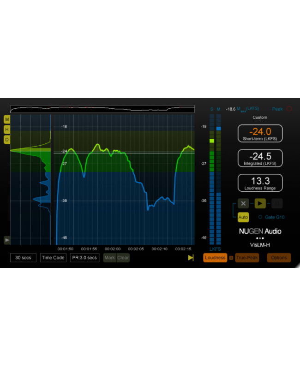The height and width of the screenshot is (366, 300).
Task: Click the 00:01:50 time marker
Action: [66, 249]
